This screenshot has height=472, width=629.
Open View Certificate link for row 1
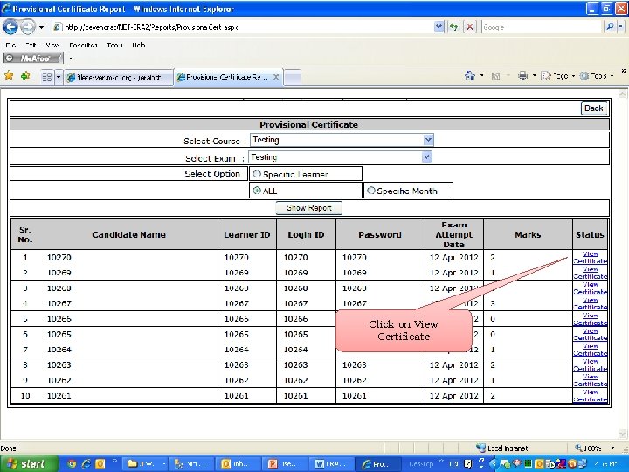[591, 258]
